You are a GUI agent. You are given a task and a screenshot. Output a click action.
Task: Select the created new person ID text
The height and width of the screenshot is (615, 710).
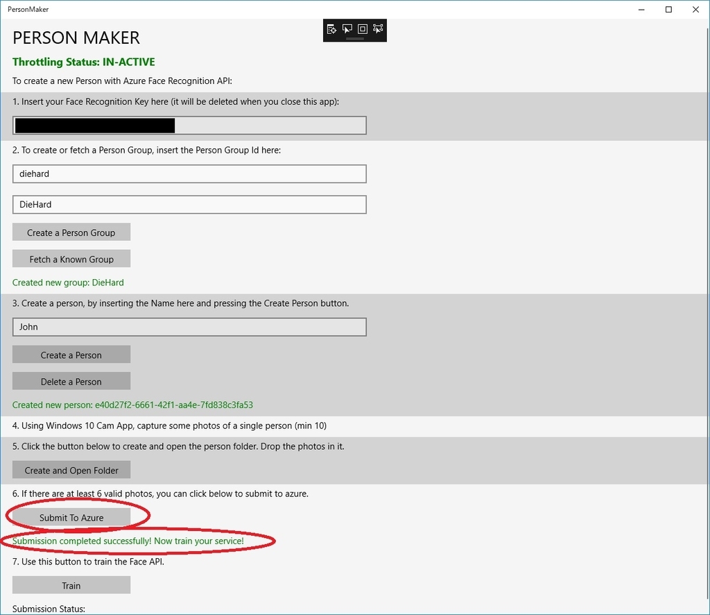tap(132, 405)
